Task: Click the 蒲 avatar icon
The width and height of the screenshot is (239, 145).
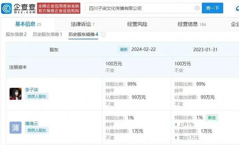Action: pos(15,128)
